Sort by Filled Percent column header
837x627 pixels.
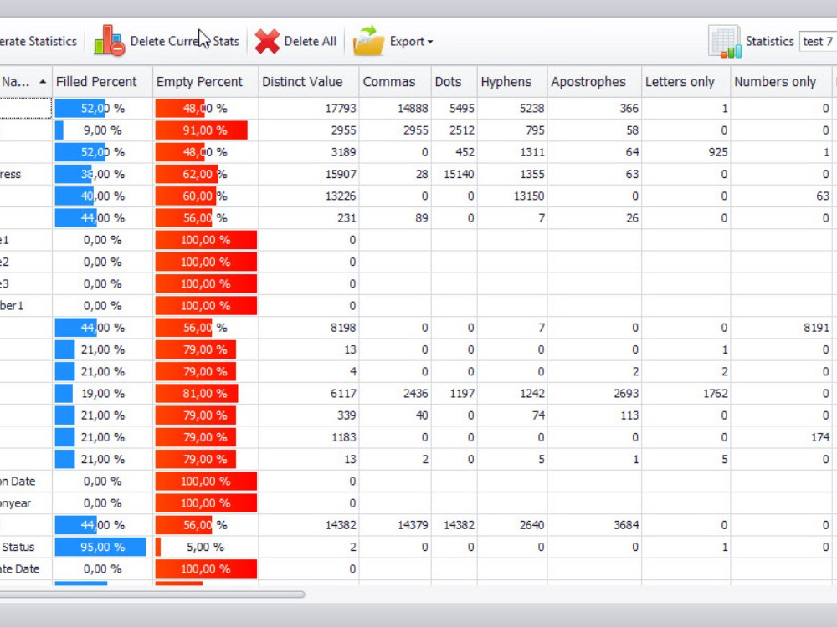pyautogui.click(x=102, y=82)
